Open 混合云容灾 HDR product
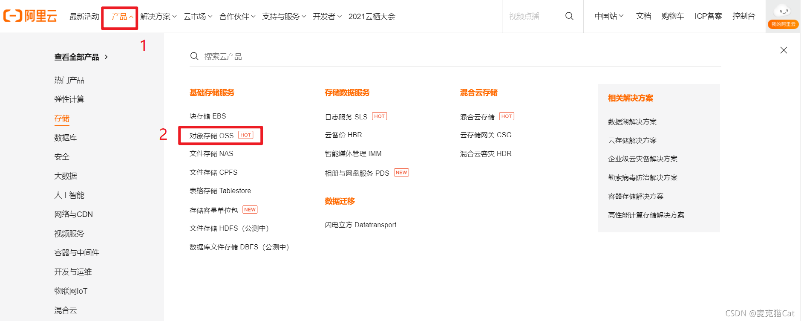The height and width of the screenshot is (321, 801). (486, 154)
